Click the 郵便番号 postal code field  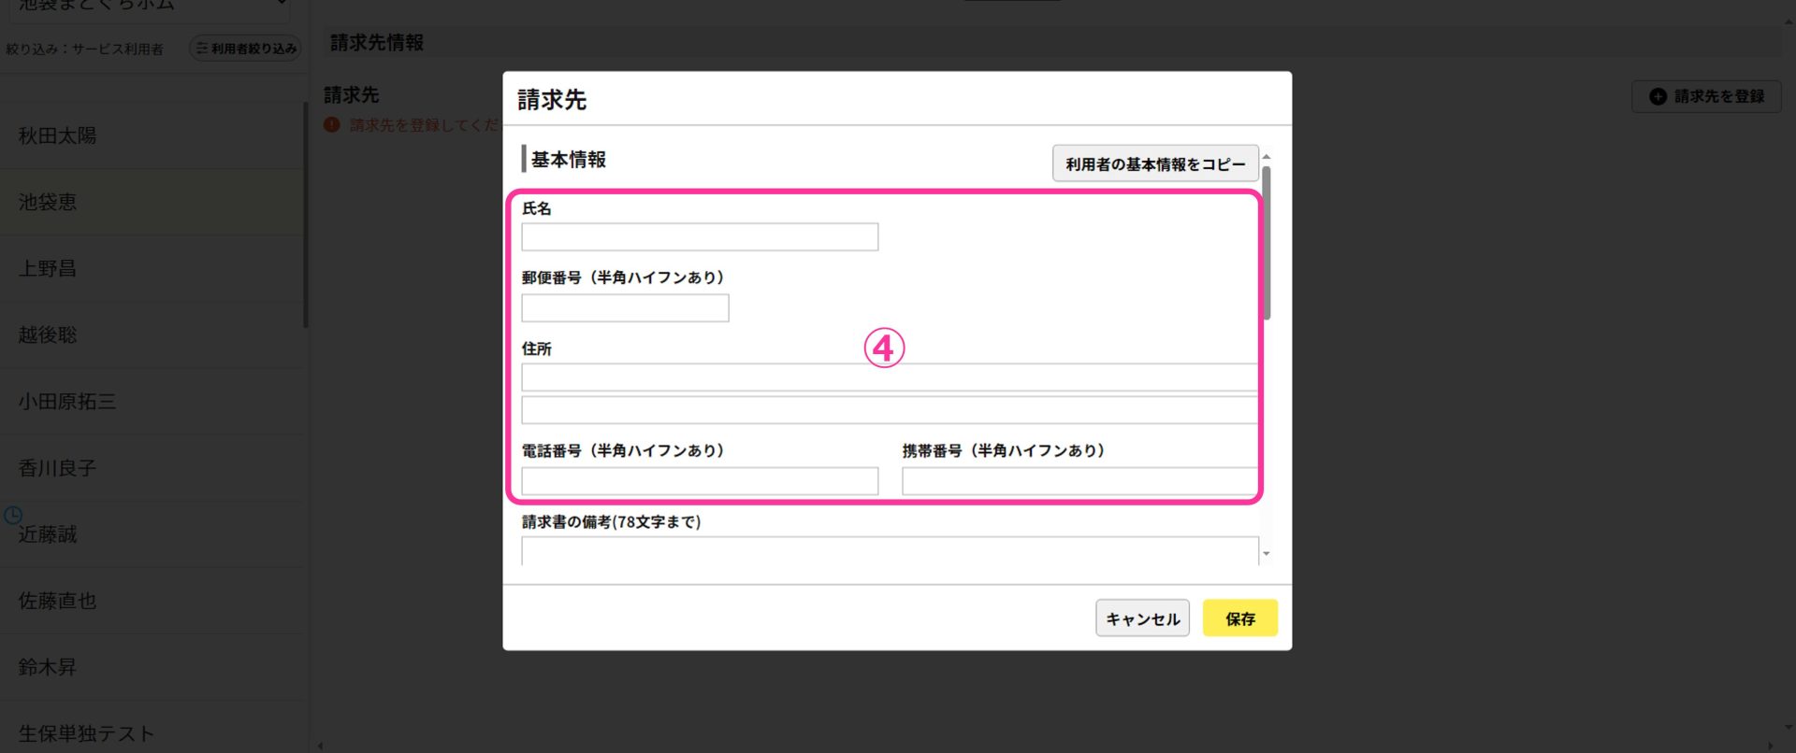tap(625, 308)
